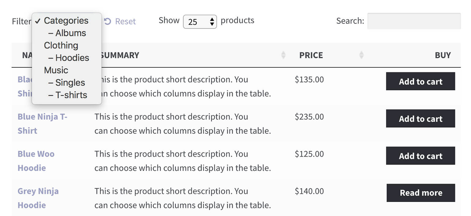Click Read more for Grey Ninja Hoodie

tap(421, 193)
